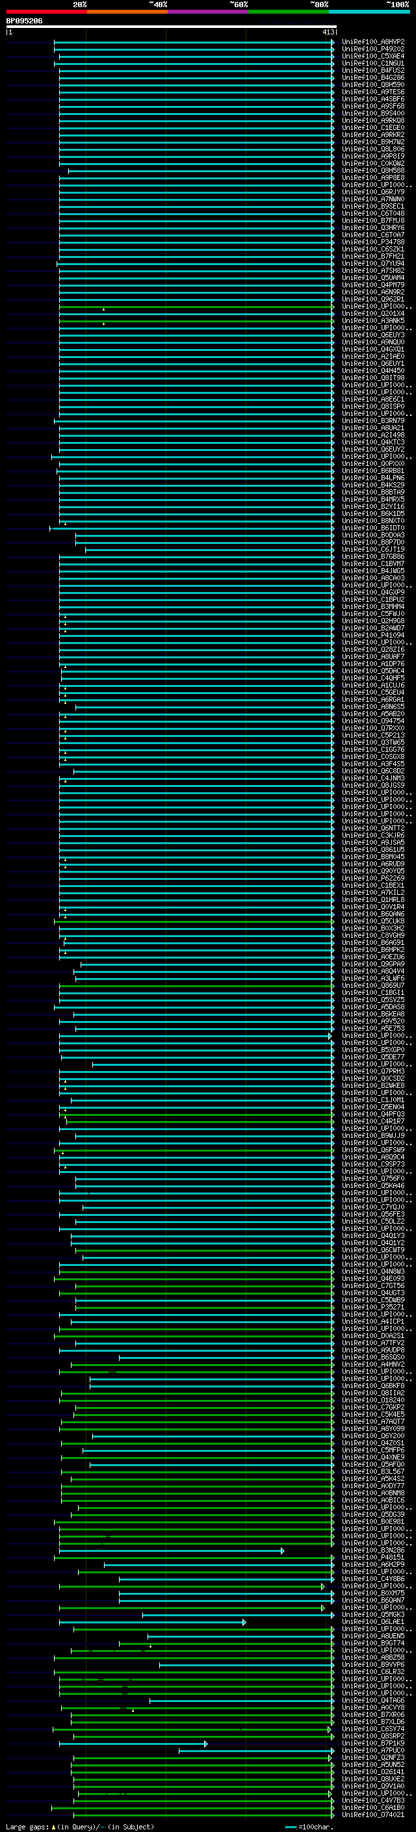416x1832 pixels.
Task: Select the UniRef100_B9SEC1 label
Action: point(372,206)
